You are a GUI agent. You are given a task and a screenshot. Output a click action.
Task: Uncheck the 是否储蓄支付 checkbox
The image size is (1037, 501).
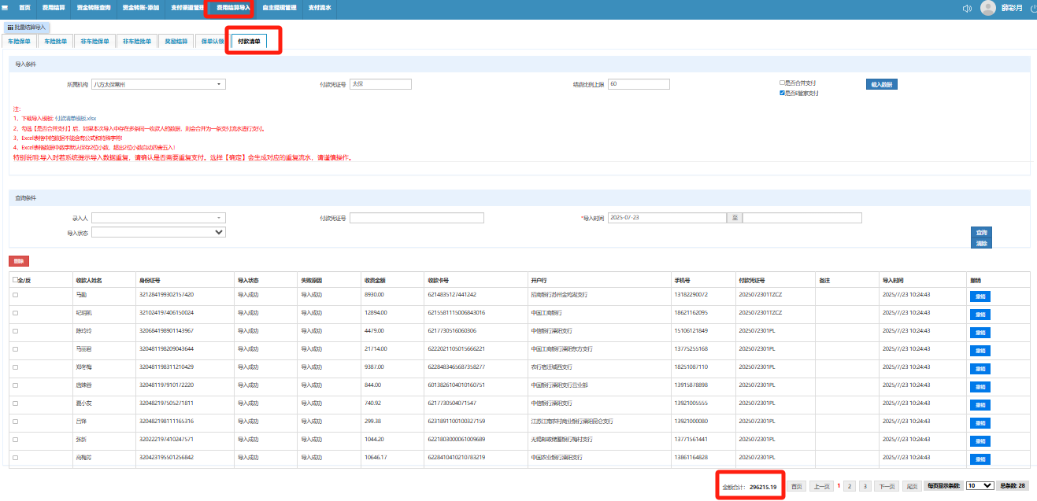tap(781, 93)
